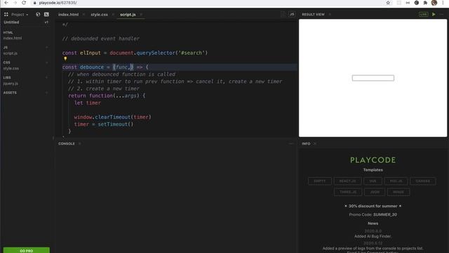449x253 pixels.
Task: Open index.html in the file sidebar
Action: (13, 38)
